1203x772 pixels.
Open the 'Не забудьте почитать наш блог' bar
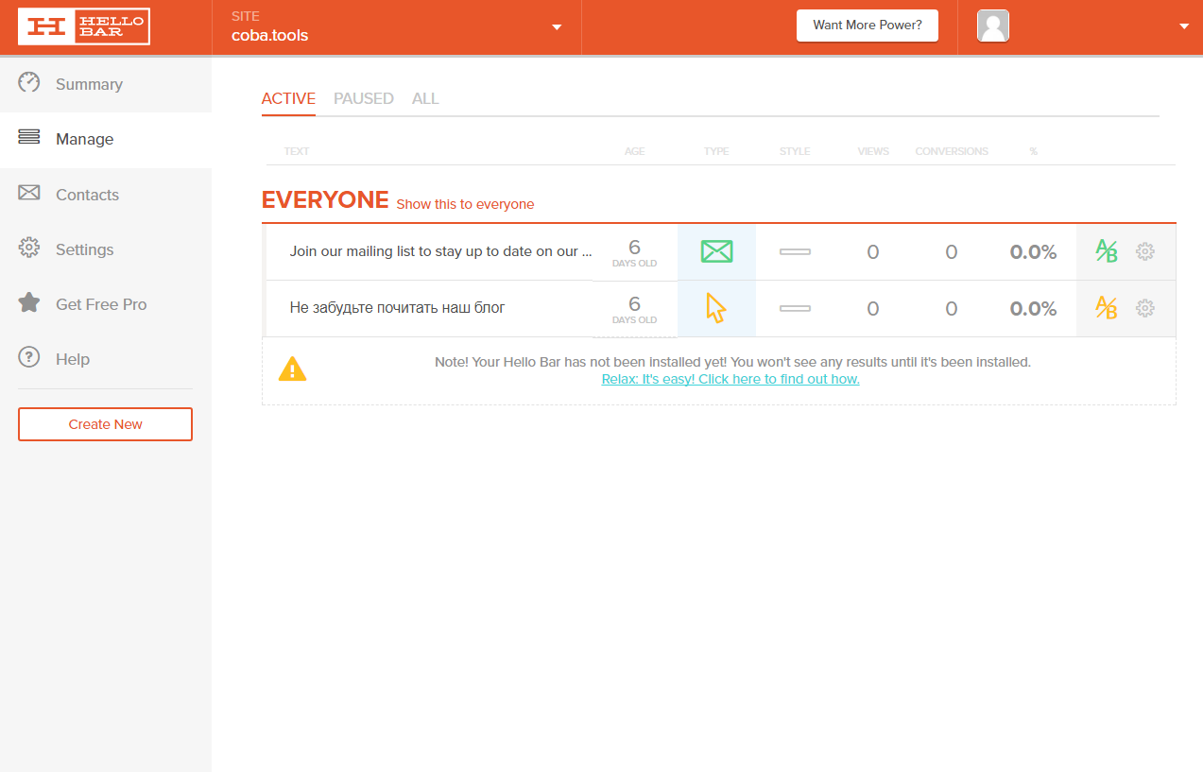[x=397, y=308]
